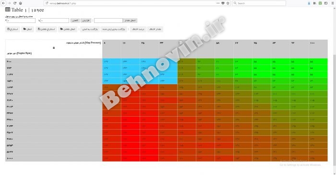Toggle the browser sidebar icon
The image size is (336, 175).
pos(326,3)
